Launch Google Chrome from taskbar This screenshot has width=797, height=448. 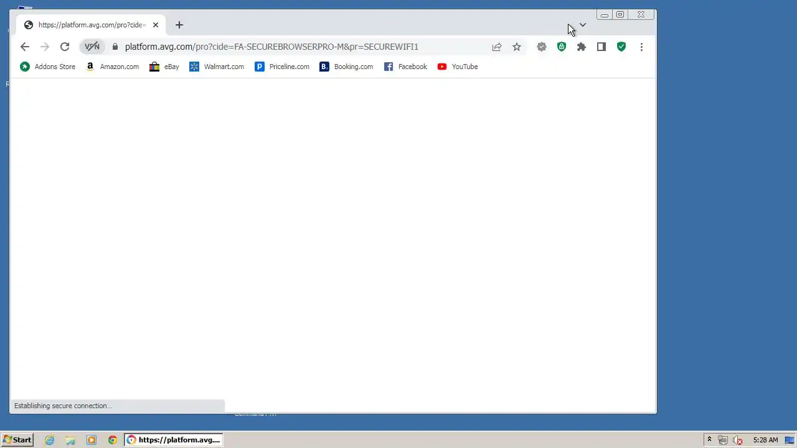(113, 440)
